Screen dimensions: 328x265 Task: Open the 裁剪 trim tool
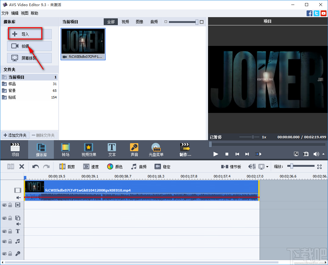click(x=67, y=166)
